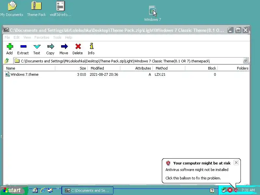Sort by Modified column header
260x195 pixels.
(104, 68)
